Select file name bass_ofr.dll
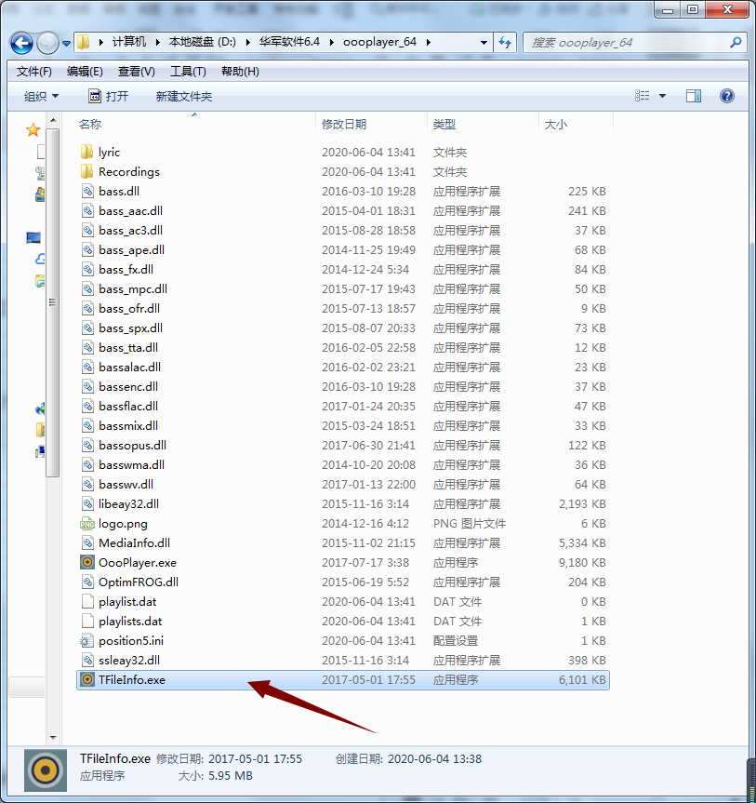This screenshot has width=756, height=803. 129,308
